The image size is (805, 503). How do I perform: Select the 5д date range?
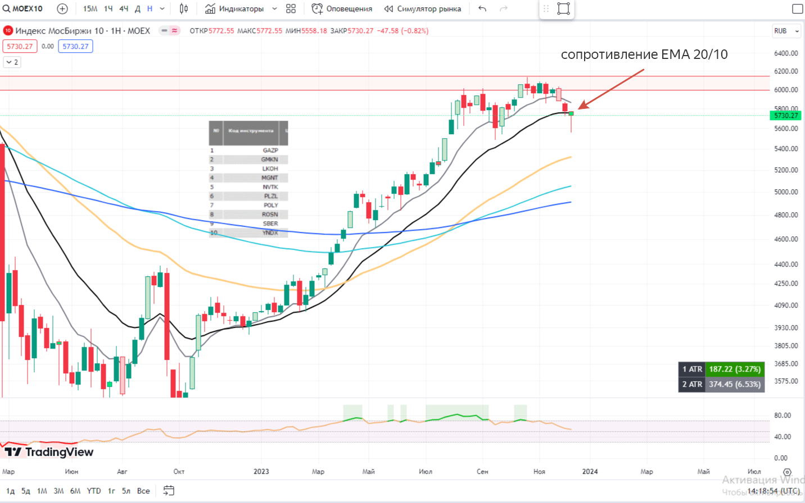pyautogui.click(x=26, y=491)
